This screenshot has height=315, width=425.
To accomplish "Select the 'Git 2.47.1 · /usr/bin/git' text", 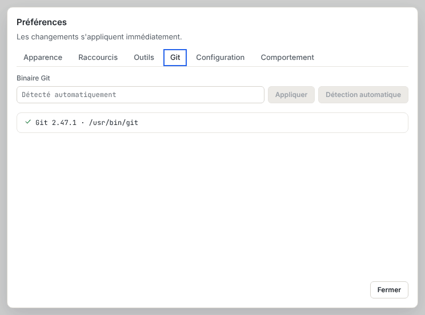I will click(87, 123).
